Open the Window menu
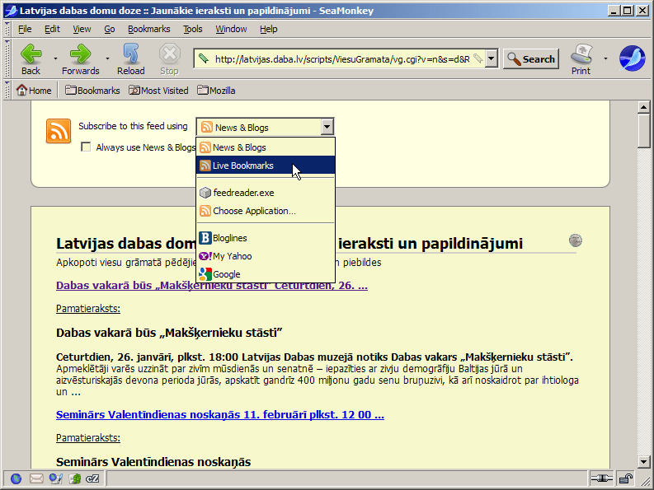 [x=231, y=29]
